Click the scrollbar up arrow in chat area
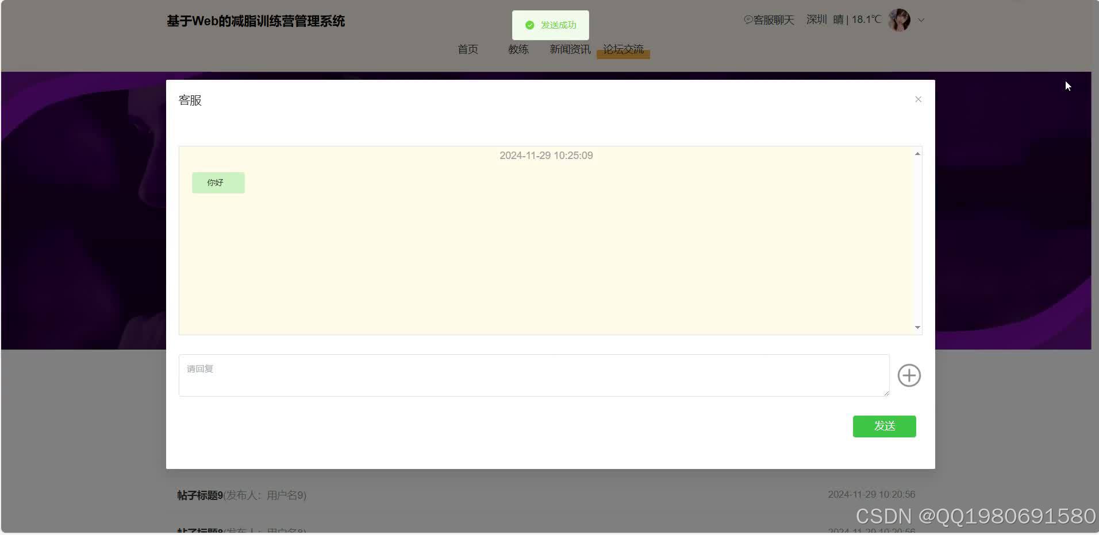This screenshot has width=1099, height=535. 917,153
